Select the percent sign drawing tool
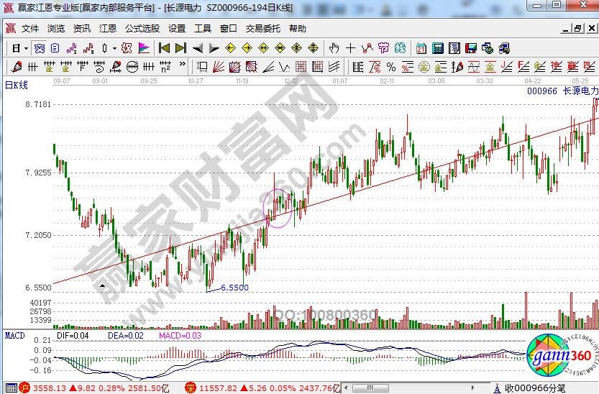 (x=390, y=67)
